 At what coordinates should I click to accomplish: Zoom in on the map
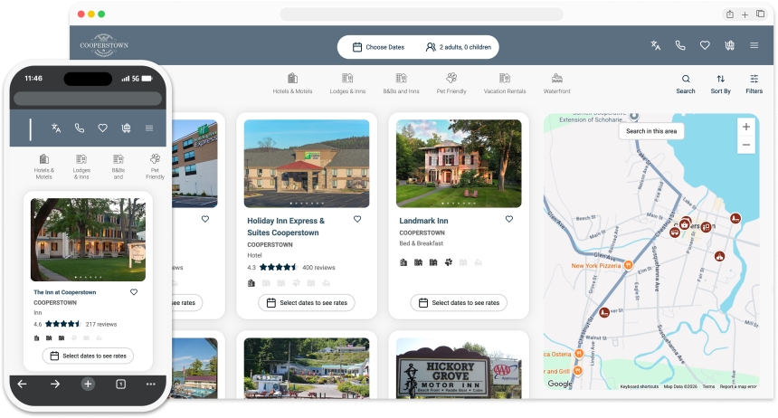(745, 127)
